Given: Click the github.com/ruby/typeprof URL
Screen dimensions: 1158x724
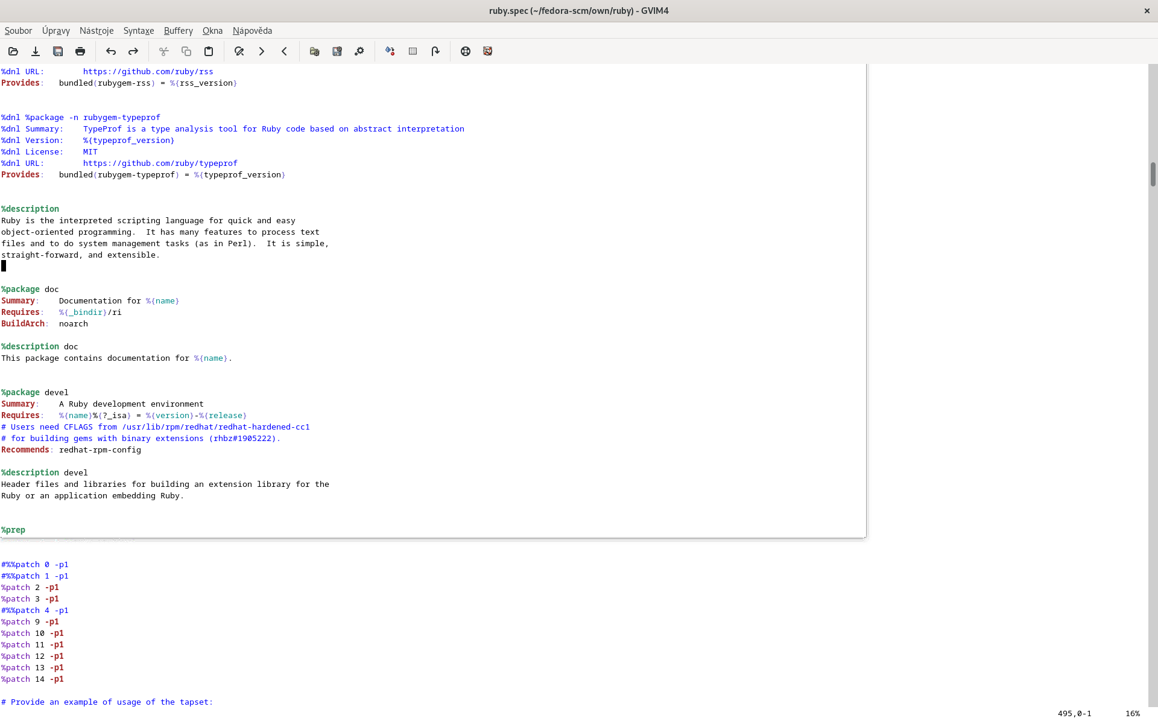Looking at the screenshot, I should (160, 163).
